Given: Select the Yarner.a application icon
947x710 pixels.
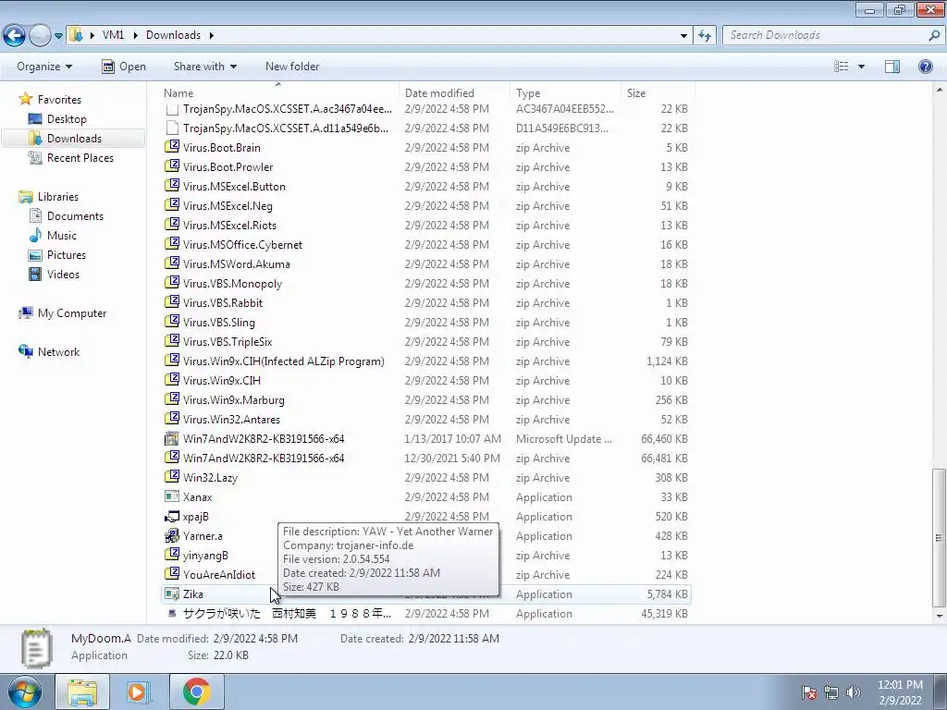Looking at the screenshot, I should coord(172,535).
